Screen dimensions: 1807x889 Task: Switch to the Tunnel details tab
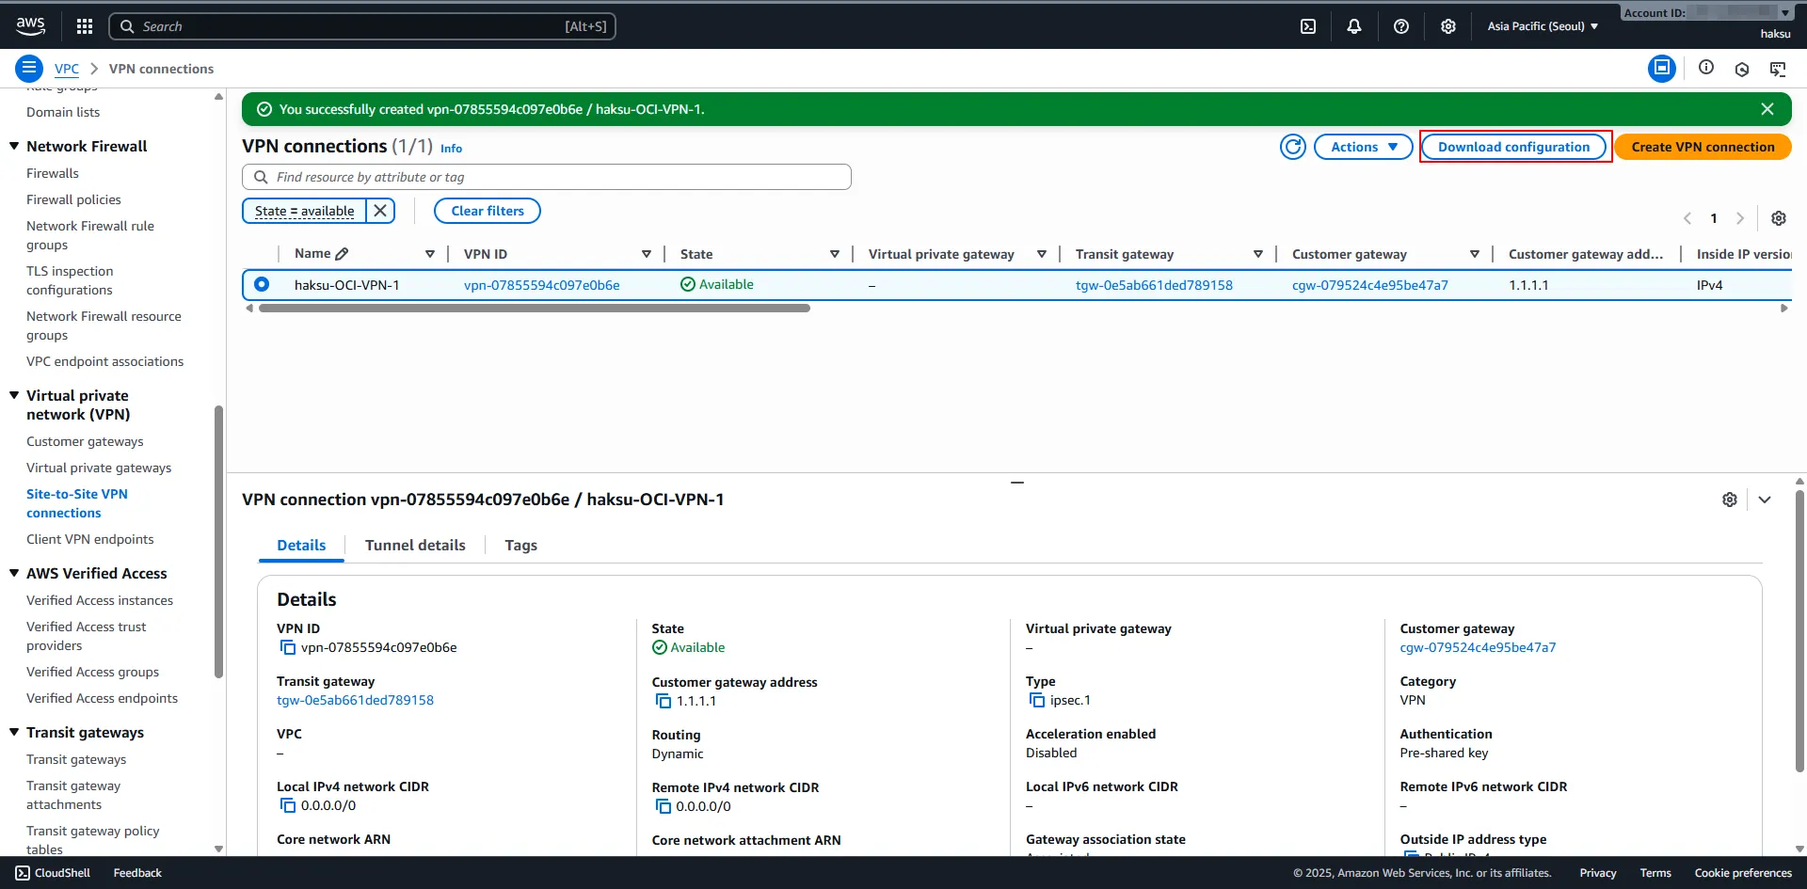[415, 546]
